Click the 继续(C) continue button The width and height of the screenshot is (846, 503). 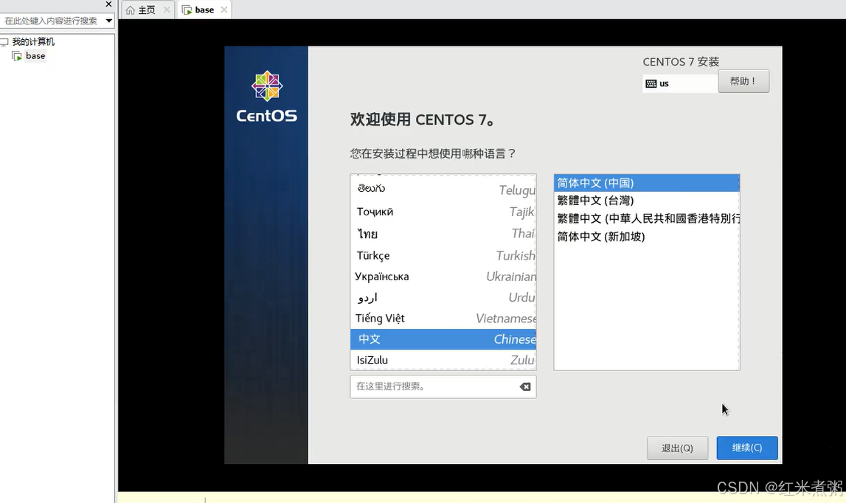(x=746, y=448)
